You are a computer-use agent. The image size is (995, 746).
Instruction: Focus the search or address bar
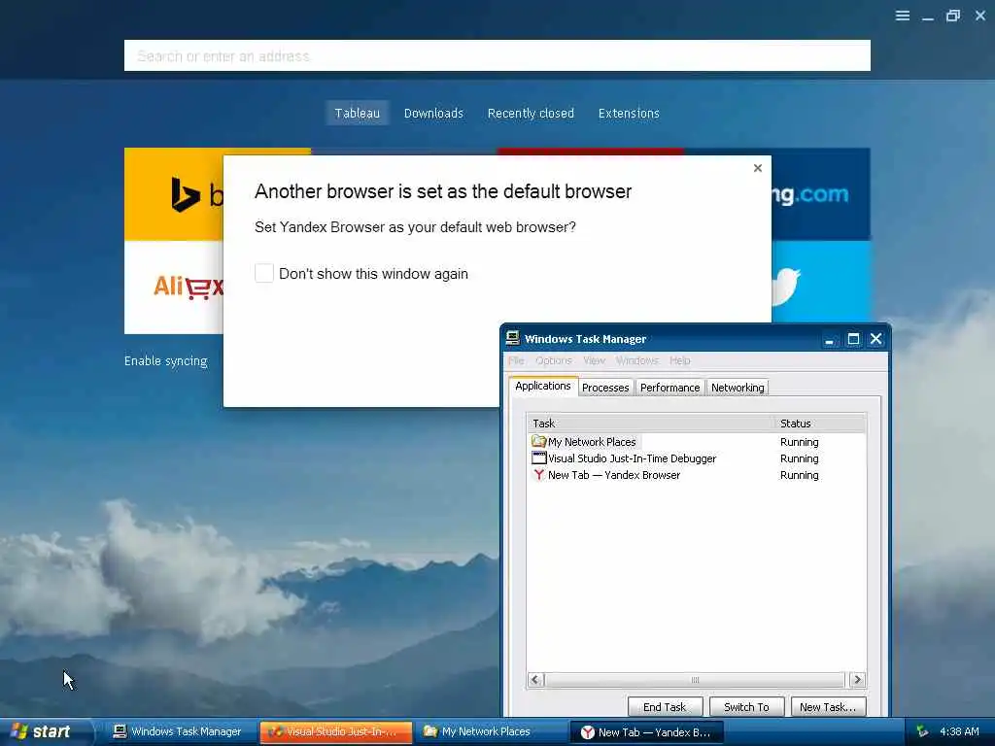pos(497,55)
